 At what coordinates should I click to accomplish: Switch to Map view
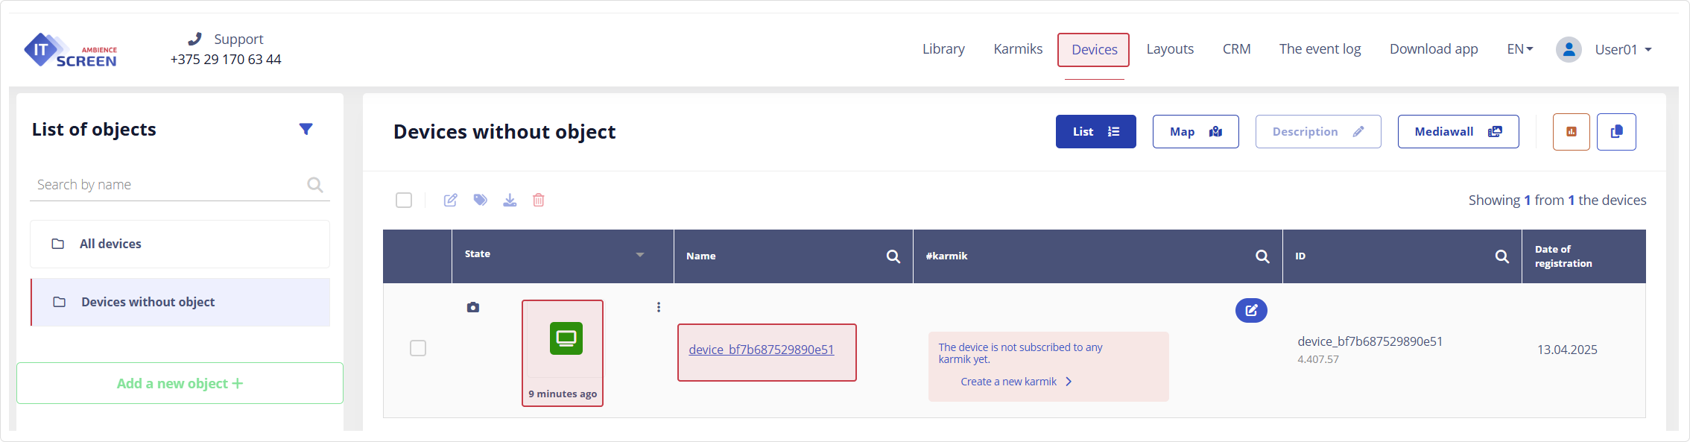coord(1195,132)
